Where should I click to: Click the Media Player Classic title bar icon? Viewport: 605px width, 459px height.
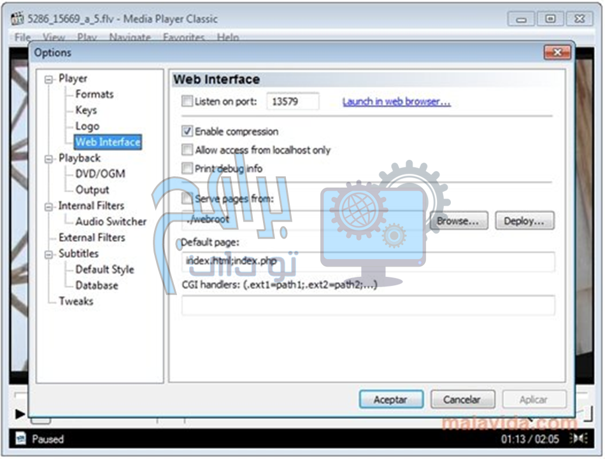coord(17,19)
